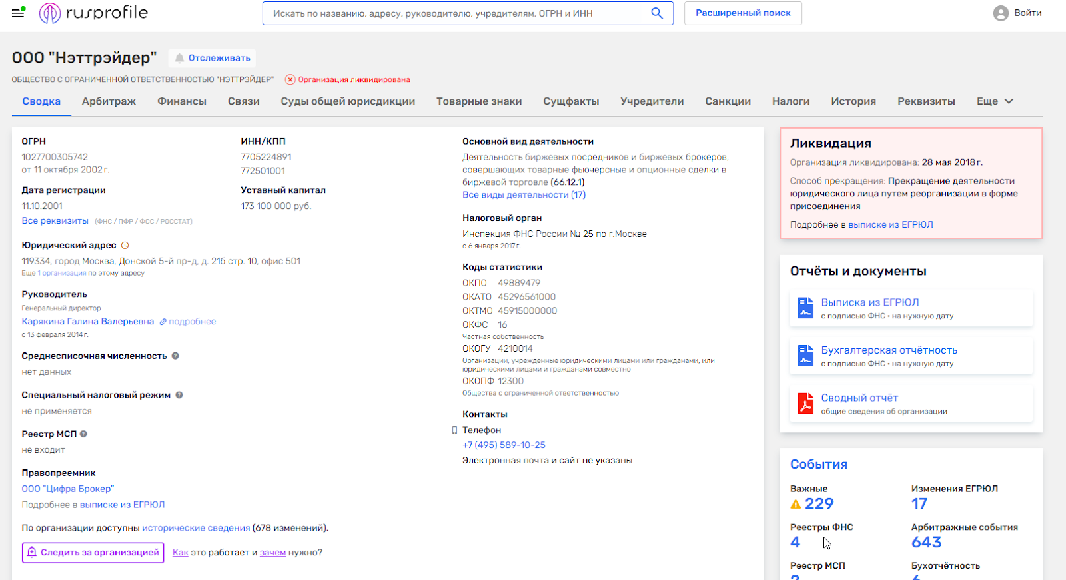Screen dimensions: 1066x580
Task: Click the bell icon in Отслеживать
Action: point(179,58)
